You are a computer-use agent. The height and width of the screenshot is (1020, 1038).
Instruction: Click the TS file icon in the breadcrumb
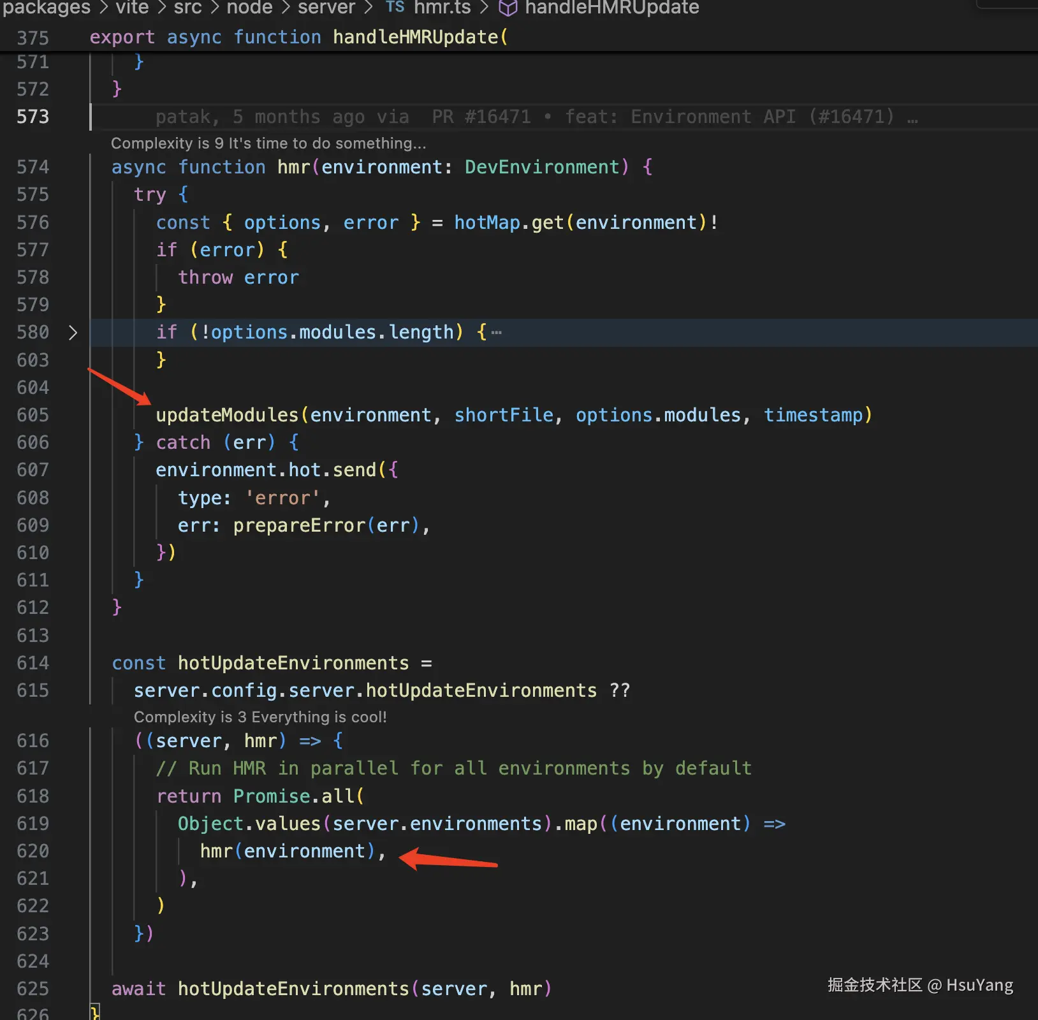tap(395, 7)
